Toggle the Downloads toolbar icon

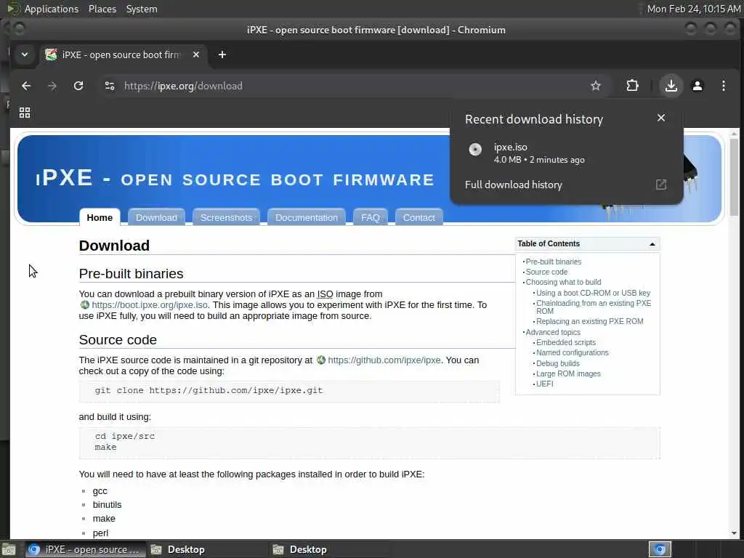coord(671,86)
